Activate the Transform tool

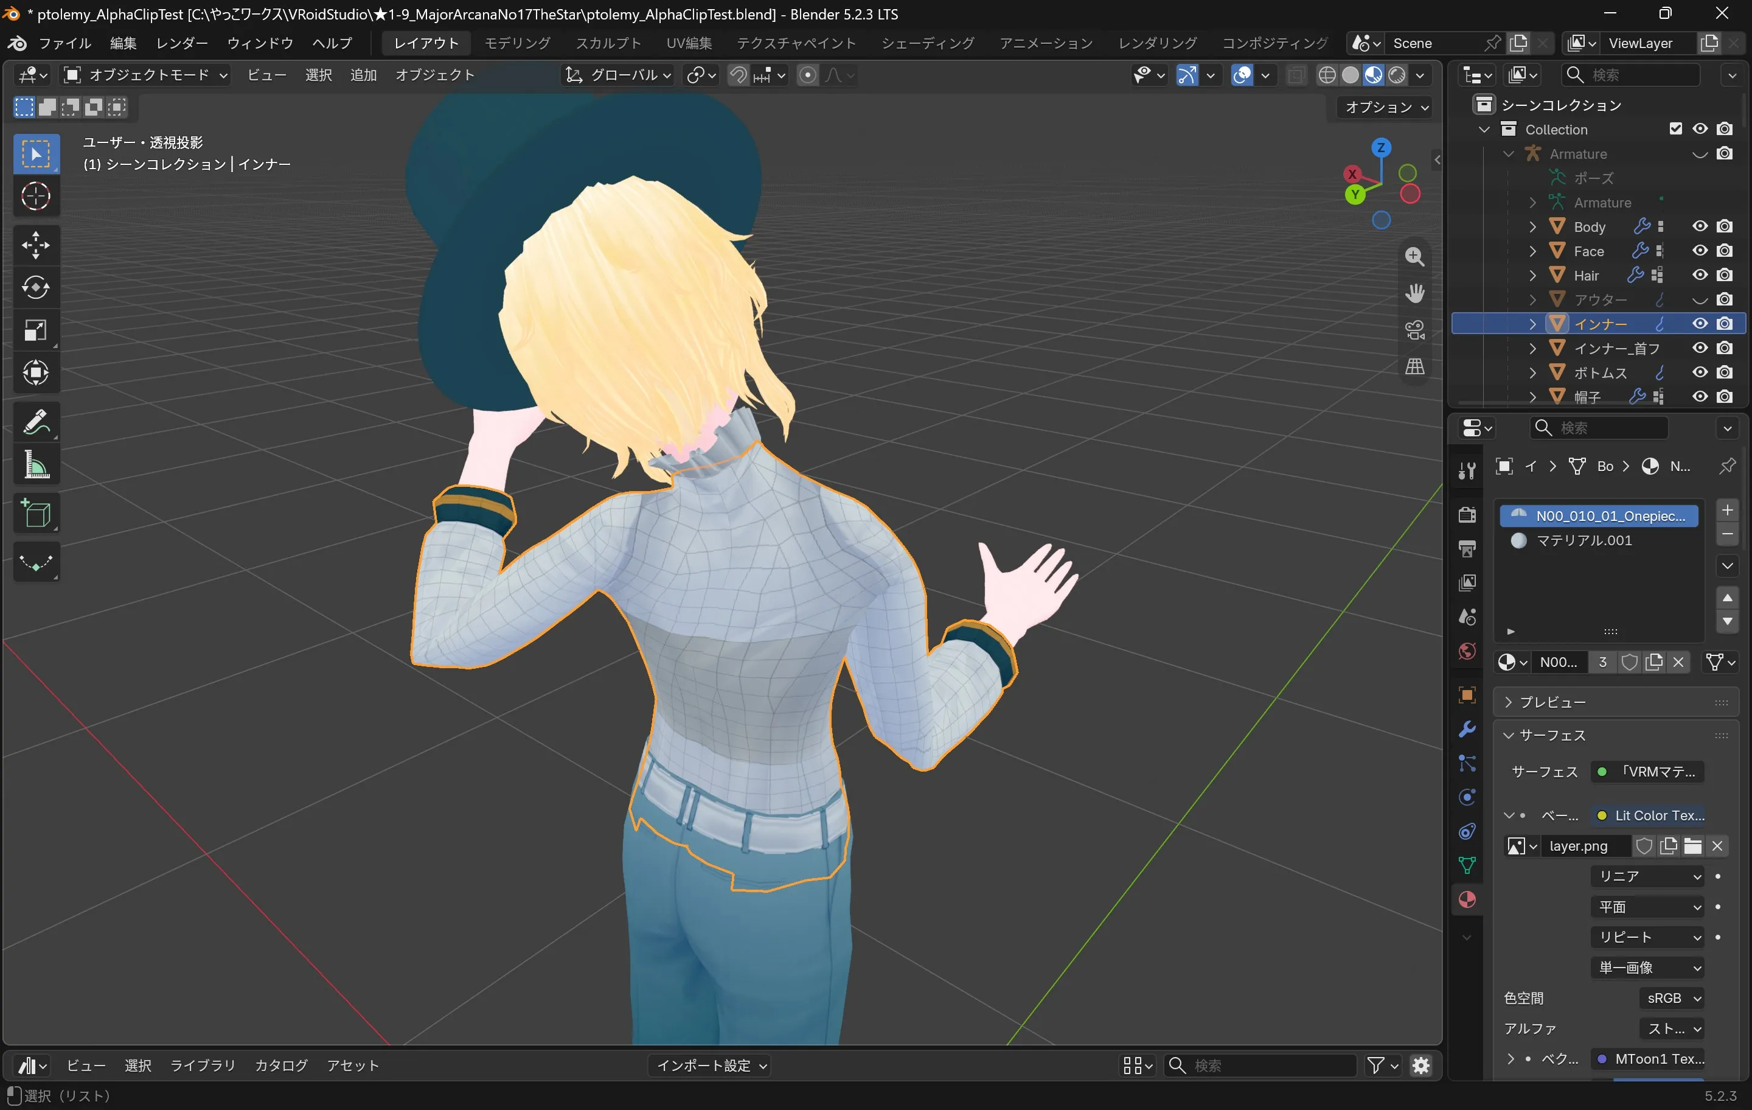coord(36,372)
